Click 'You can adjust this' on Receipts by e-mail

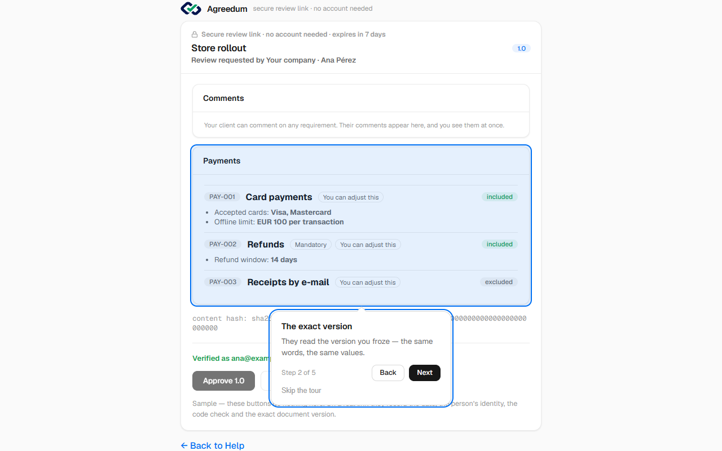coord(368,282)
